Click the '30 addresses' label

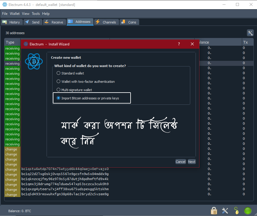point(15,33)
